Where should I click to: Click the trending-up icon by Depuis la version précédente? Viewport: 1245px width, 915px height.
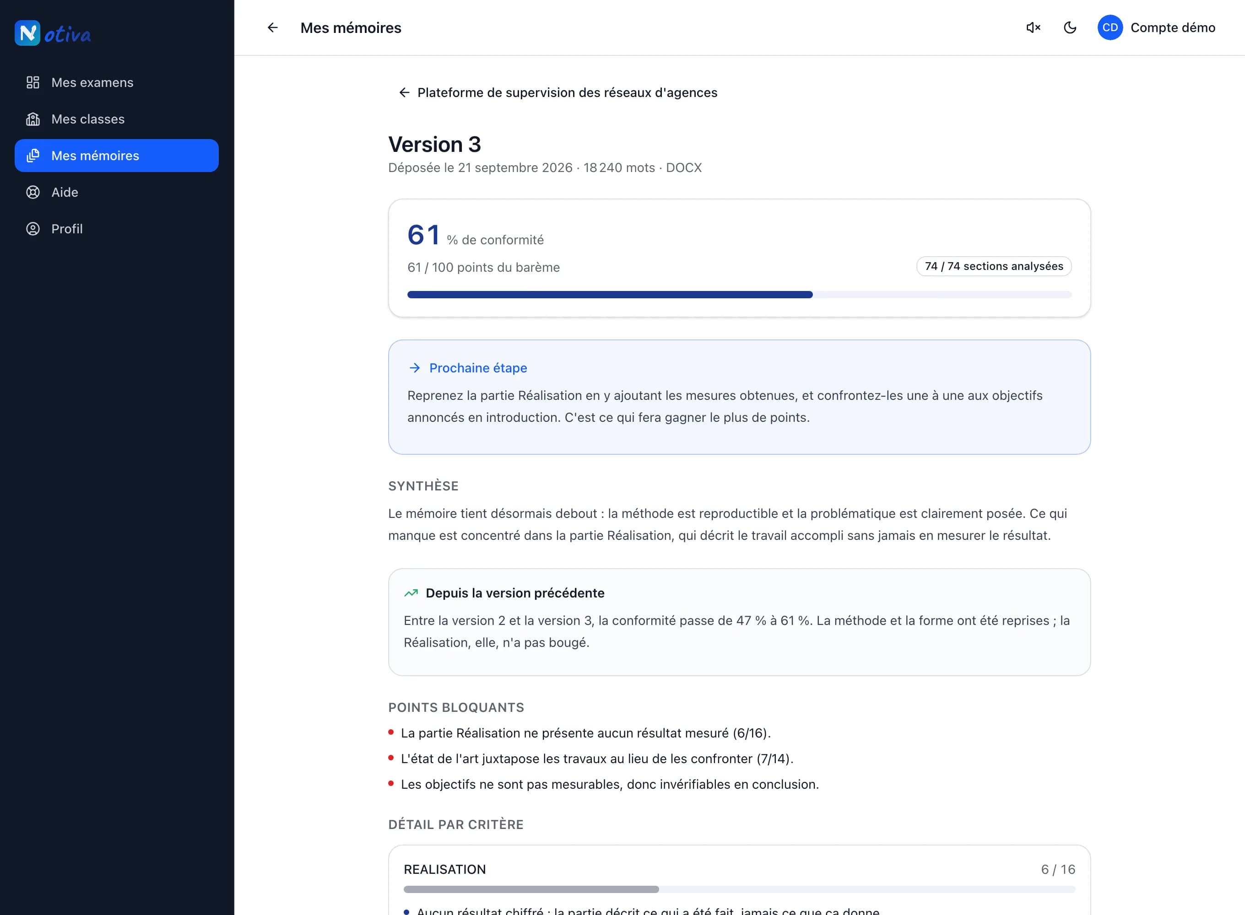point(411,593)
